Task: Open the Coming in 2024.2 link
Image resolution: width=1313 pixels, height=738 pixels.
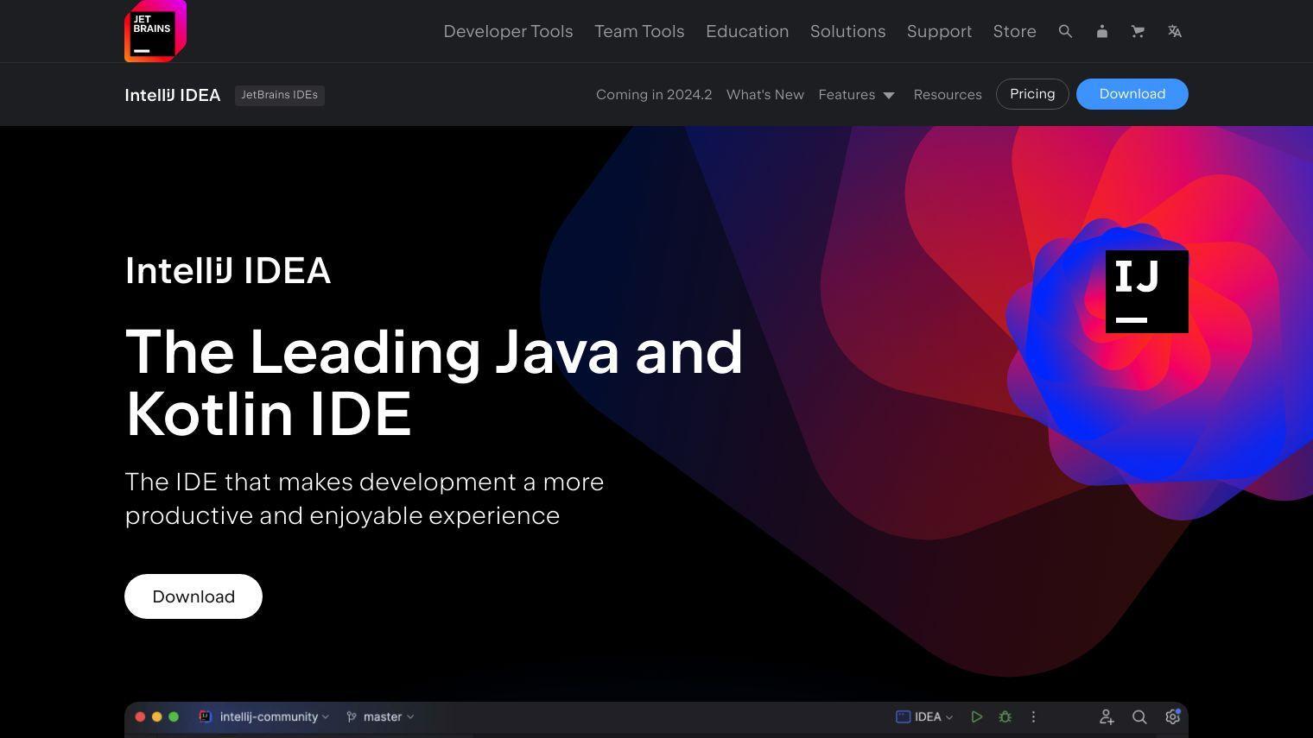Action: (x=654, y=95)
